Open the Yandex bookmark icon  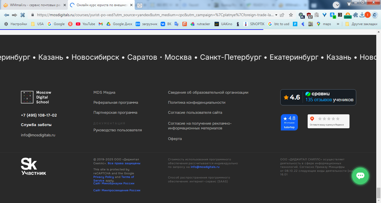(70, 24)
